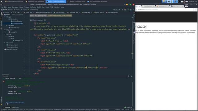Open the VCS menu
Image resolution: width=198 pixels, height=111 pixels.
52,7
